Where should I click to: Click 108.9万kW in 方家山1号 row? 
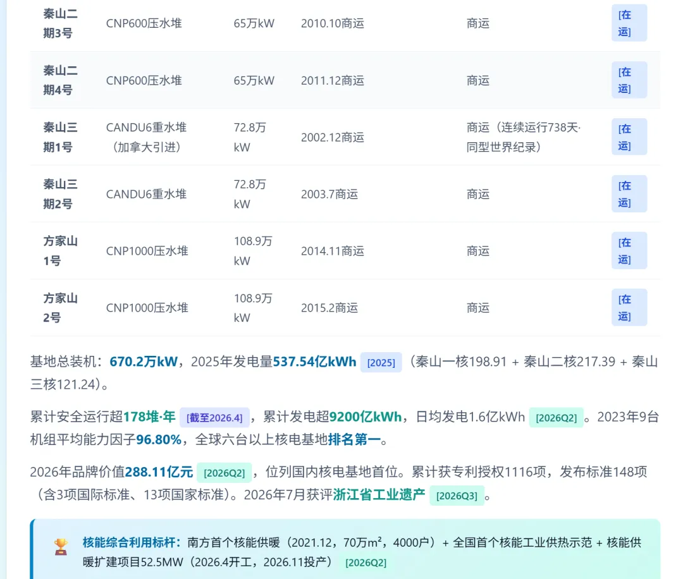(252, 251)
